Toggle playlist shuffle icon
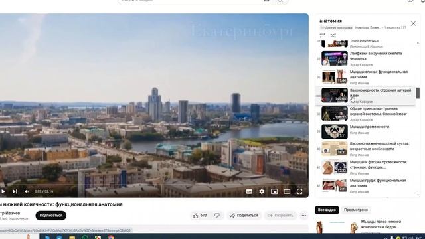The height and width of the screenshot is (239, 425). pos(333,35)
